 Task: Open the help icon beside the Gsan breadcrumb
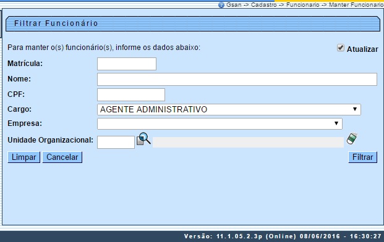click(221, 5)
